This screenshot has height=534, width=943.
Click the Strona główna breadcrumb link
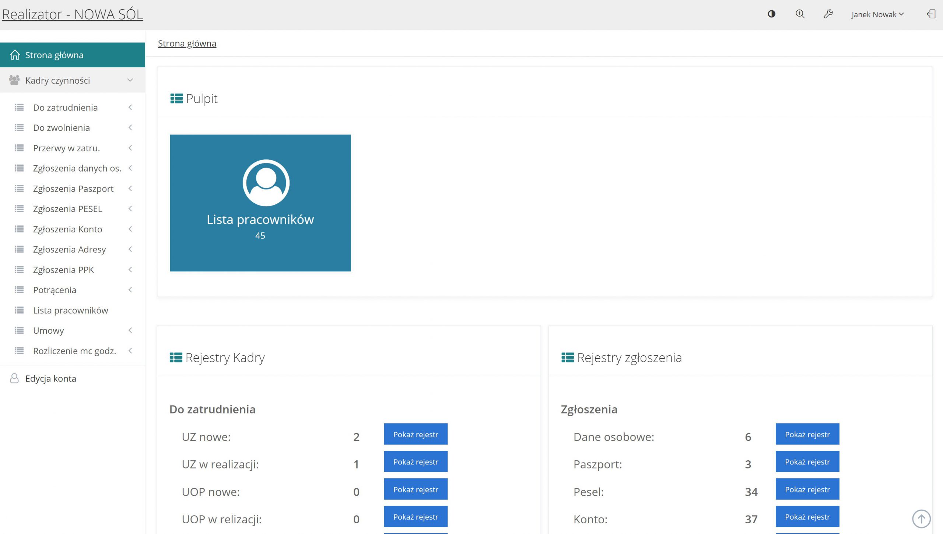click(x=187, y=43)
